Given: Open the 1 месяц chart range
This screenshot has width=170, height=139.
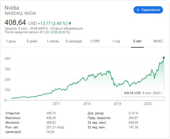Looking at the screenshot, I should click(53, 41).
